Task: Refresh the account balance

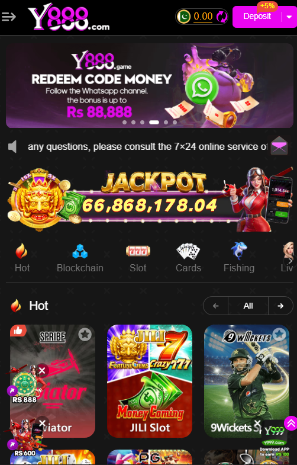Action: click(221, 17)
